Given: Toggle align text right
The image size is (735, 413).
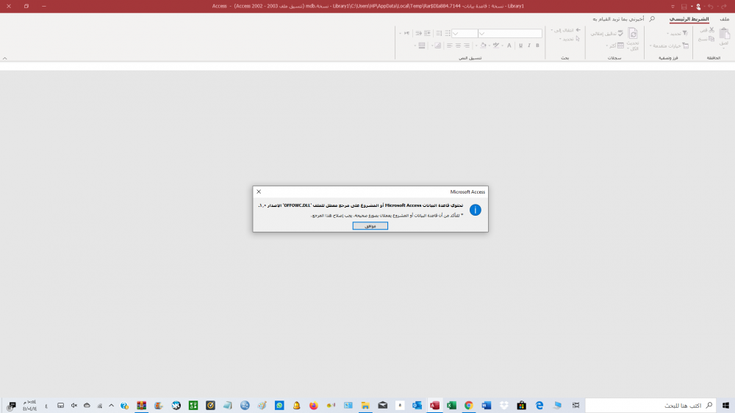Looking at the screenshot, I should (467, 45).
